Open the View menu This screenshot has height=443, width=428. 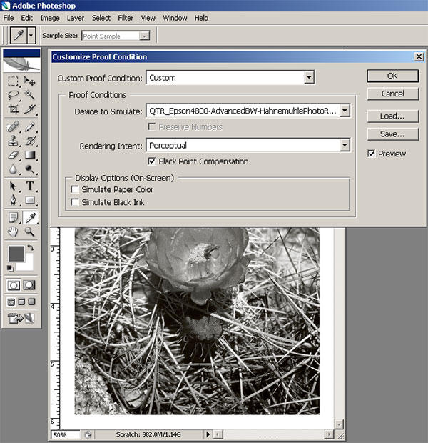point(148,18)
